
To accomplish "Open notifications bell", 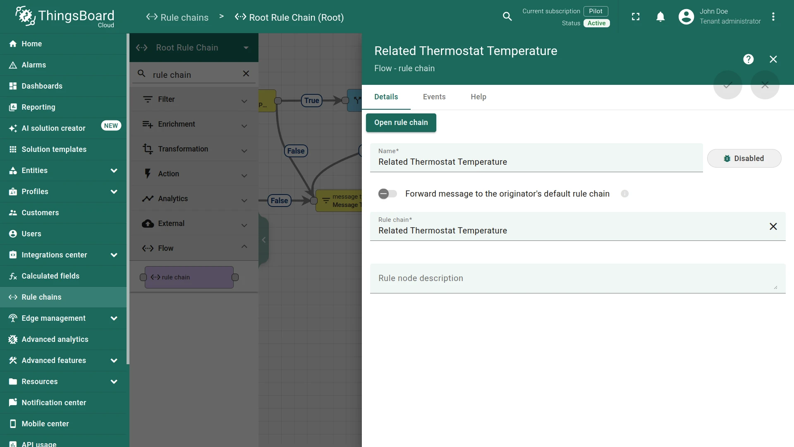I will tap(660, 17).
